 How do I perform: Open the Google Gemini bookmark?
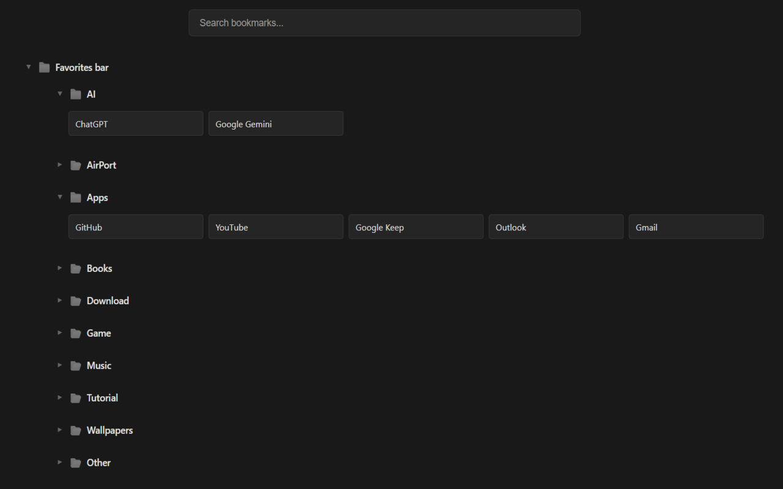276,123
